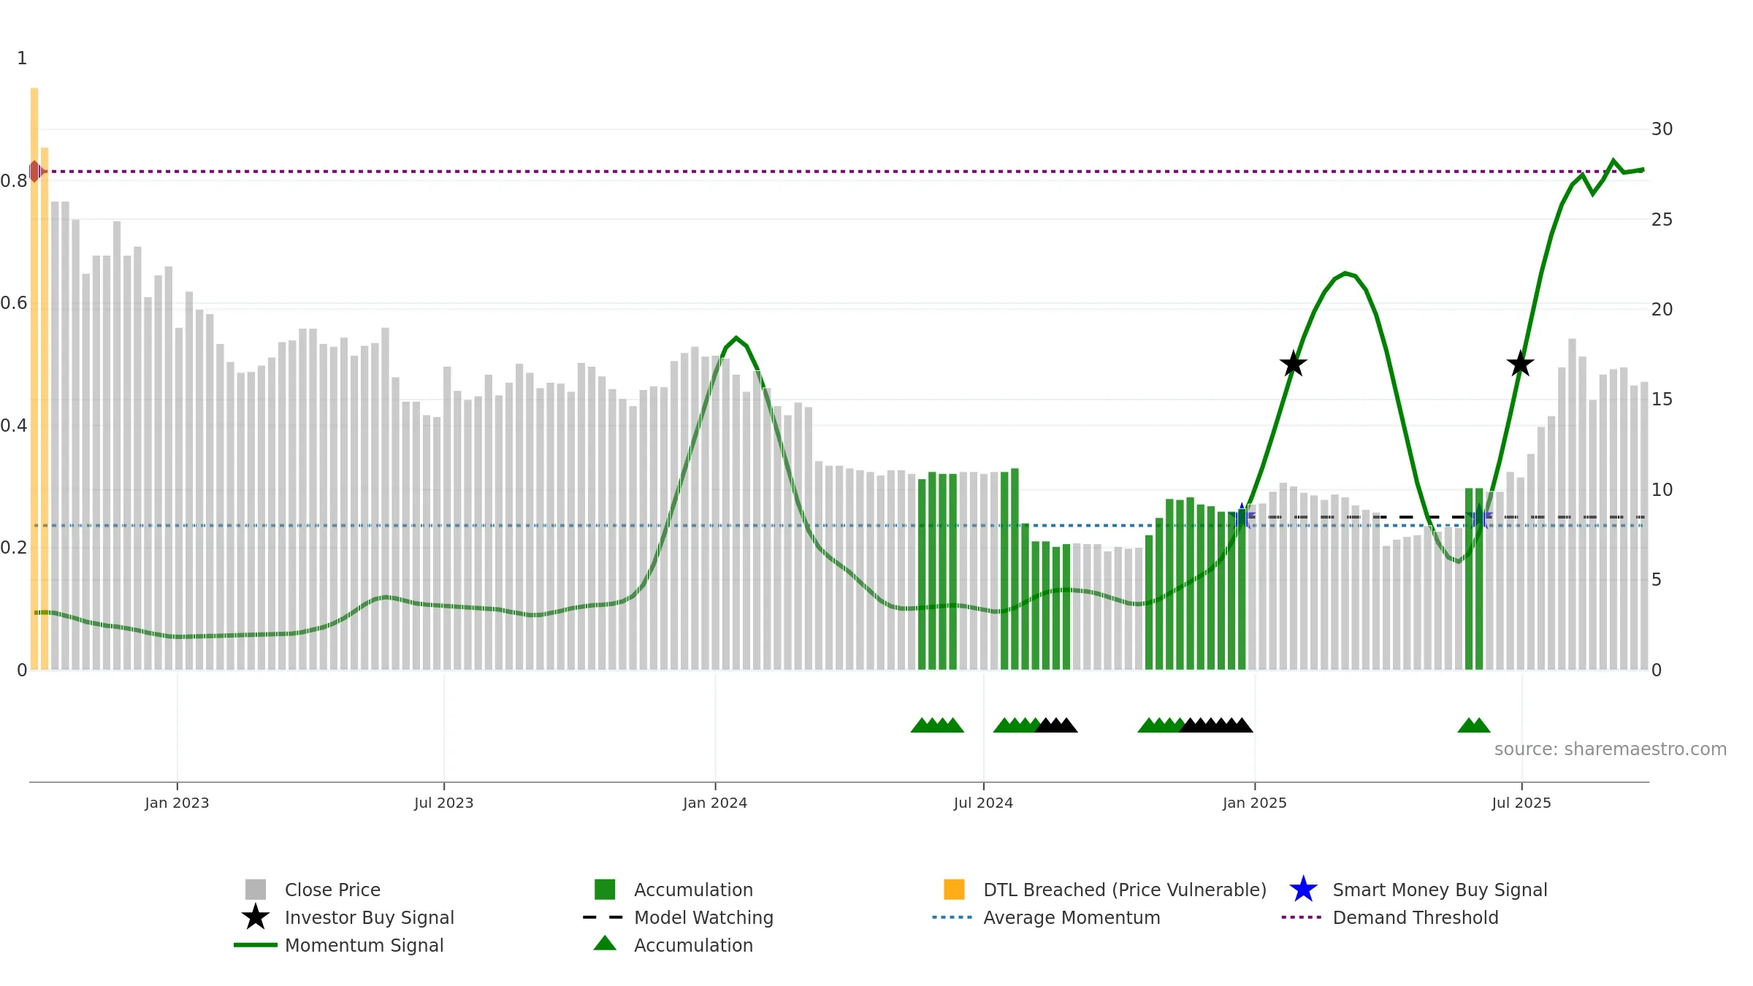The width and height of the screenshot is (1753, 986).
Task: Click the dashed Model Watching legend line
Action: coord(603,917)
